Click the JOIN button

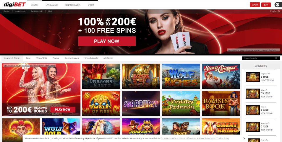pos(266,5)
